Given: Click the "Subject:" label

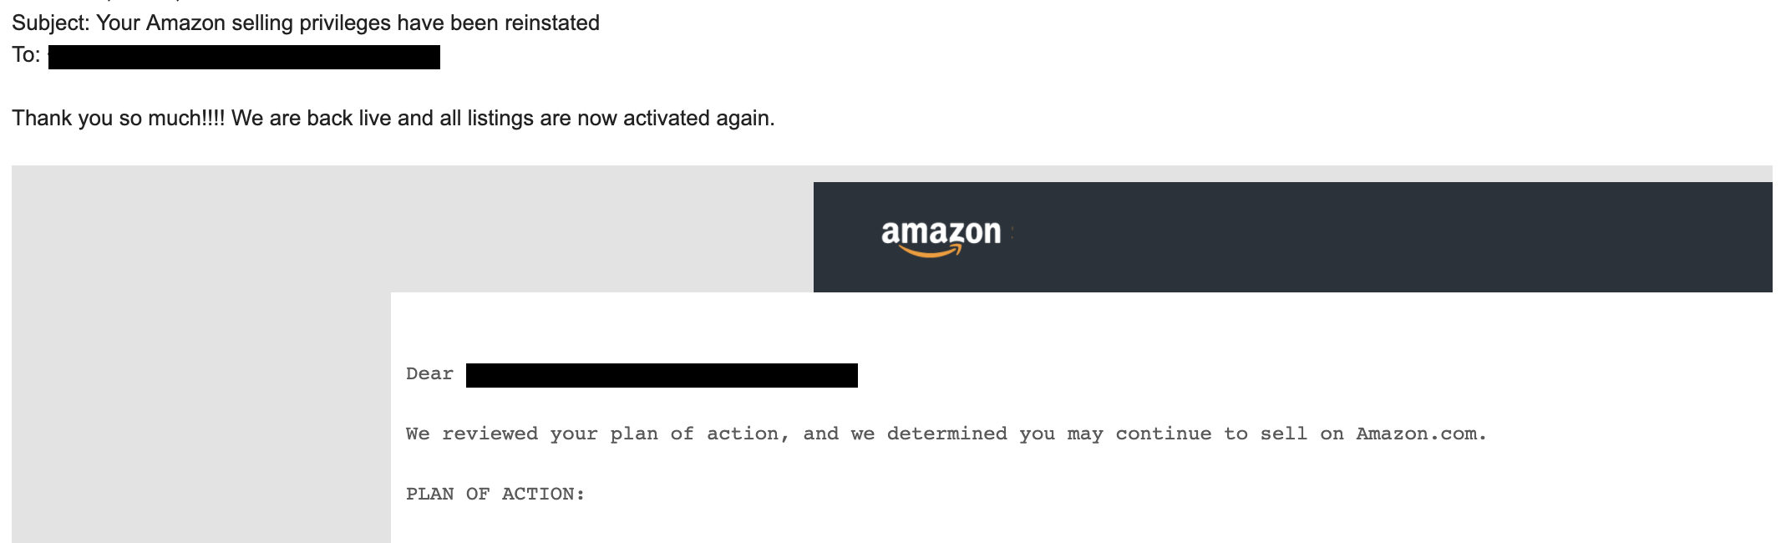Looking at the screenshot, I should [50, 23].
